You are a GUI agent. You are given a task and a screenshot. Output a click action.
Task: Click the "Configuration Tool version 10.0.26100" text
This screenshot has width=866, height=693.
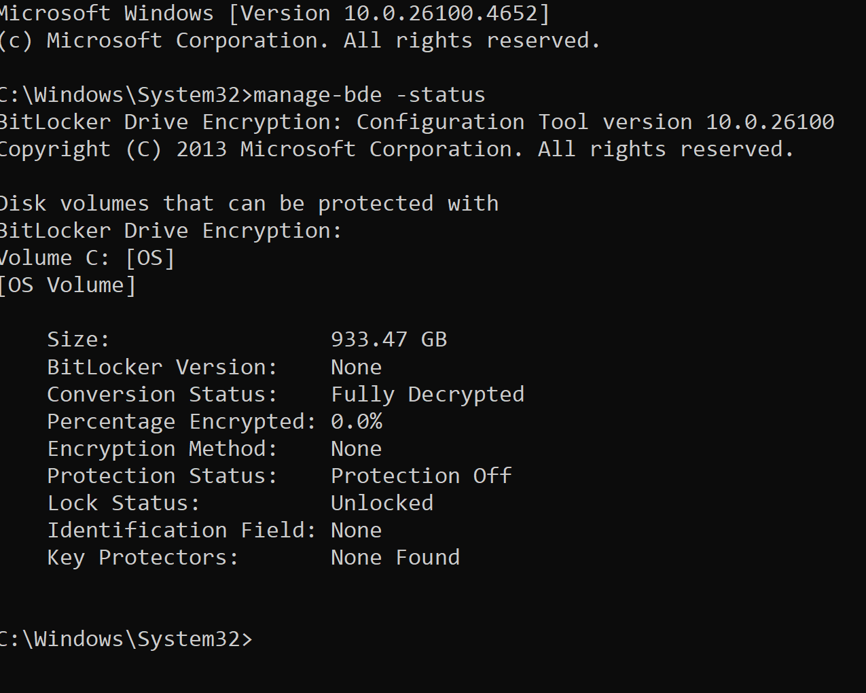tap(595, 122)
